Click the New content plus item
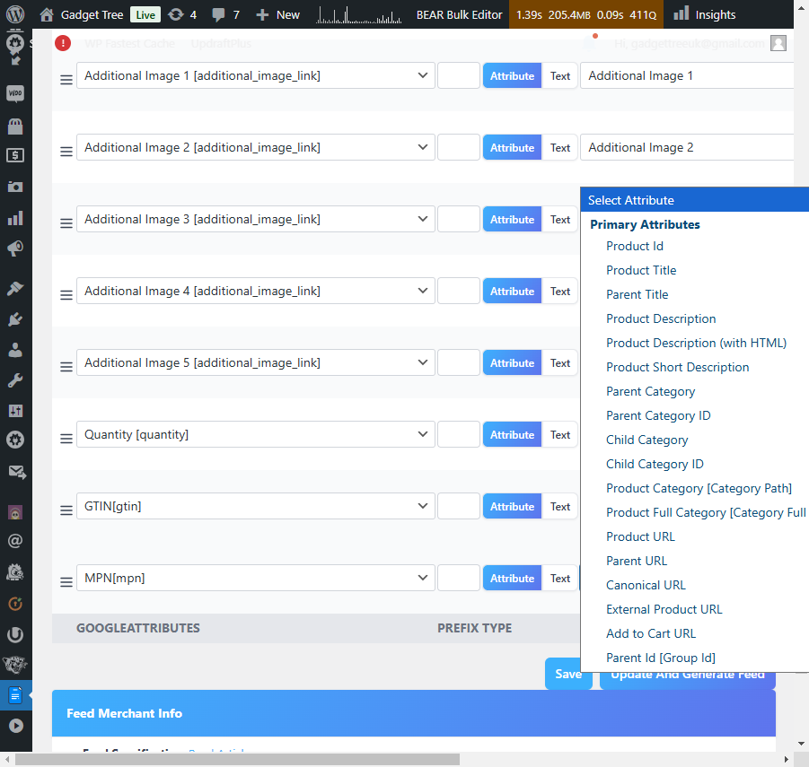 [x=277, y=14]
